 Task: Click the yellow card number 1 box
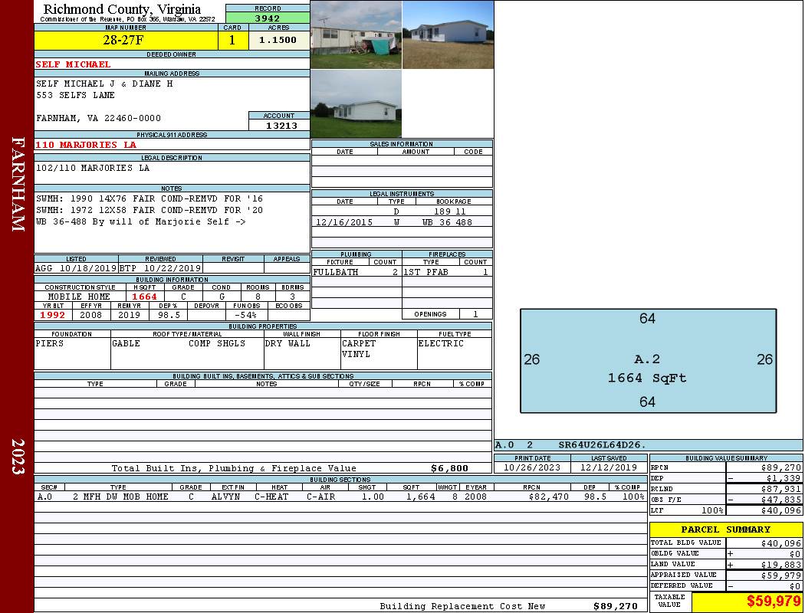coord(232,41)
